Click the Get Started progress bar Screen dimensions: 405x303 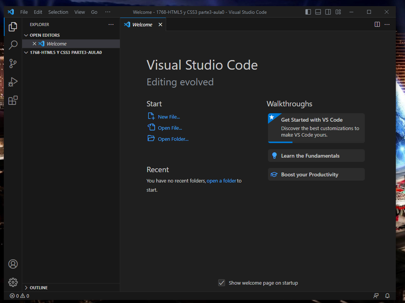(x=316, y=142)
